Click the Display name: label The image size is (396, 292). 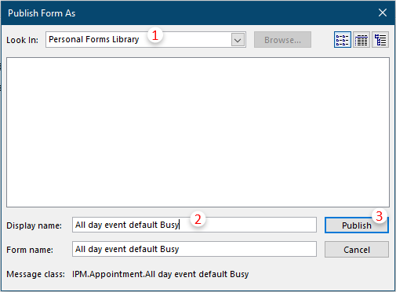pyautogui.click(x=34, y=225)
